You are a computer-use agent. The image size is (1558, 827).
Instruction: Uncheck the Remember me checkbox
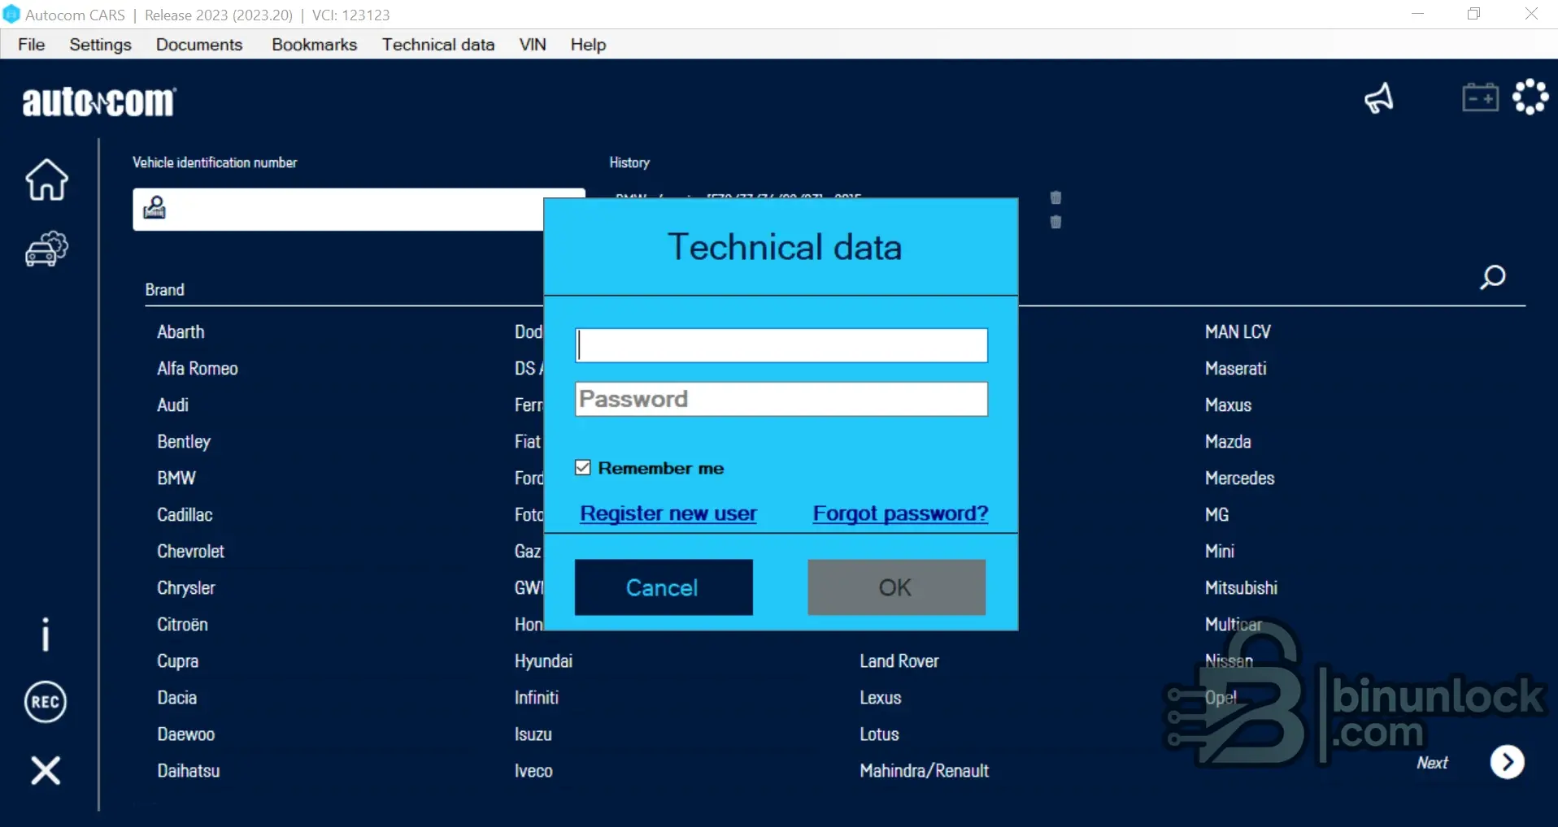pyautogui.click(x=583, y=468)
